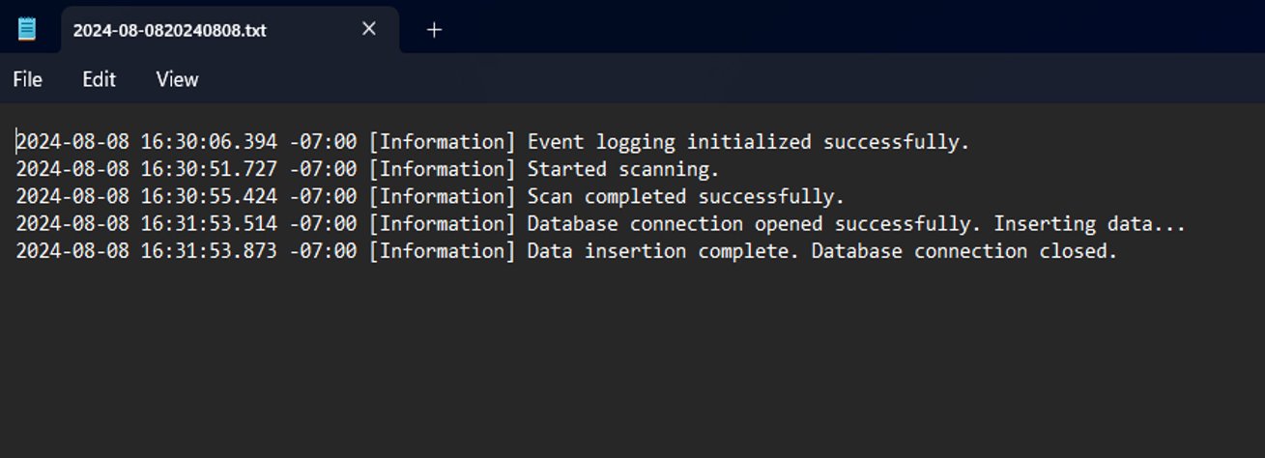
Task: Open the View menu
Action: click(x=177, y=79)
